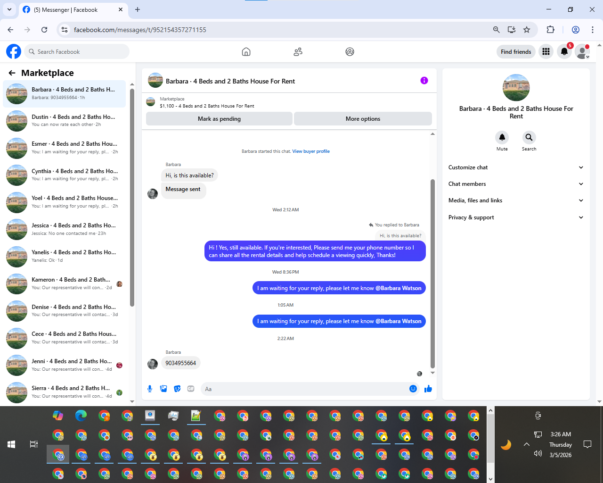Open the Chrome tab search dropdown
The height and width of the screenshot is (483, 603).
[x=9, y=9]
